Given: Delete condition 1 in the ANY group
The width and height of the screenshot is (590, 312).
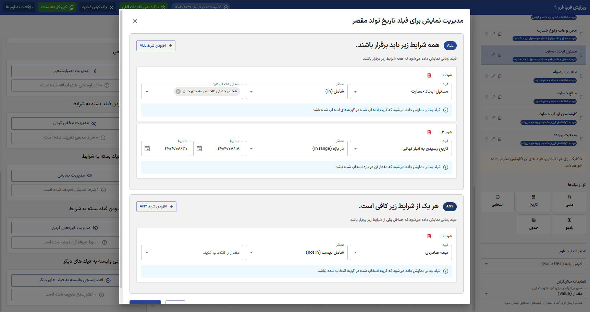Looking at the screenshot, I should pyautogui.click(x=429, y=236).
